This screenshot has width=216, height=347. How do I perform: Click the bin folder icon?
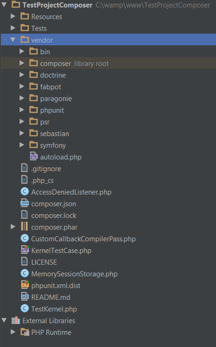(x=34, y=51)
